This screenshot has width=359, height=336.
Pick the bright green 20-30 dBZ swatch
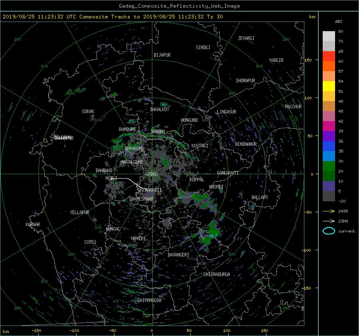[x=329, y=166]
